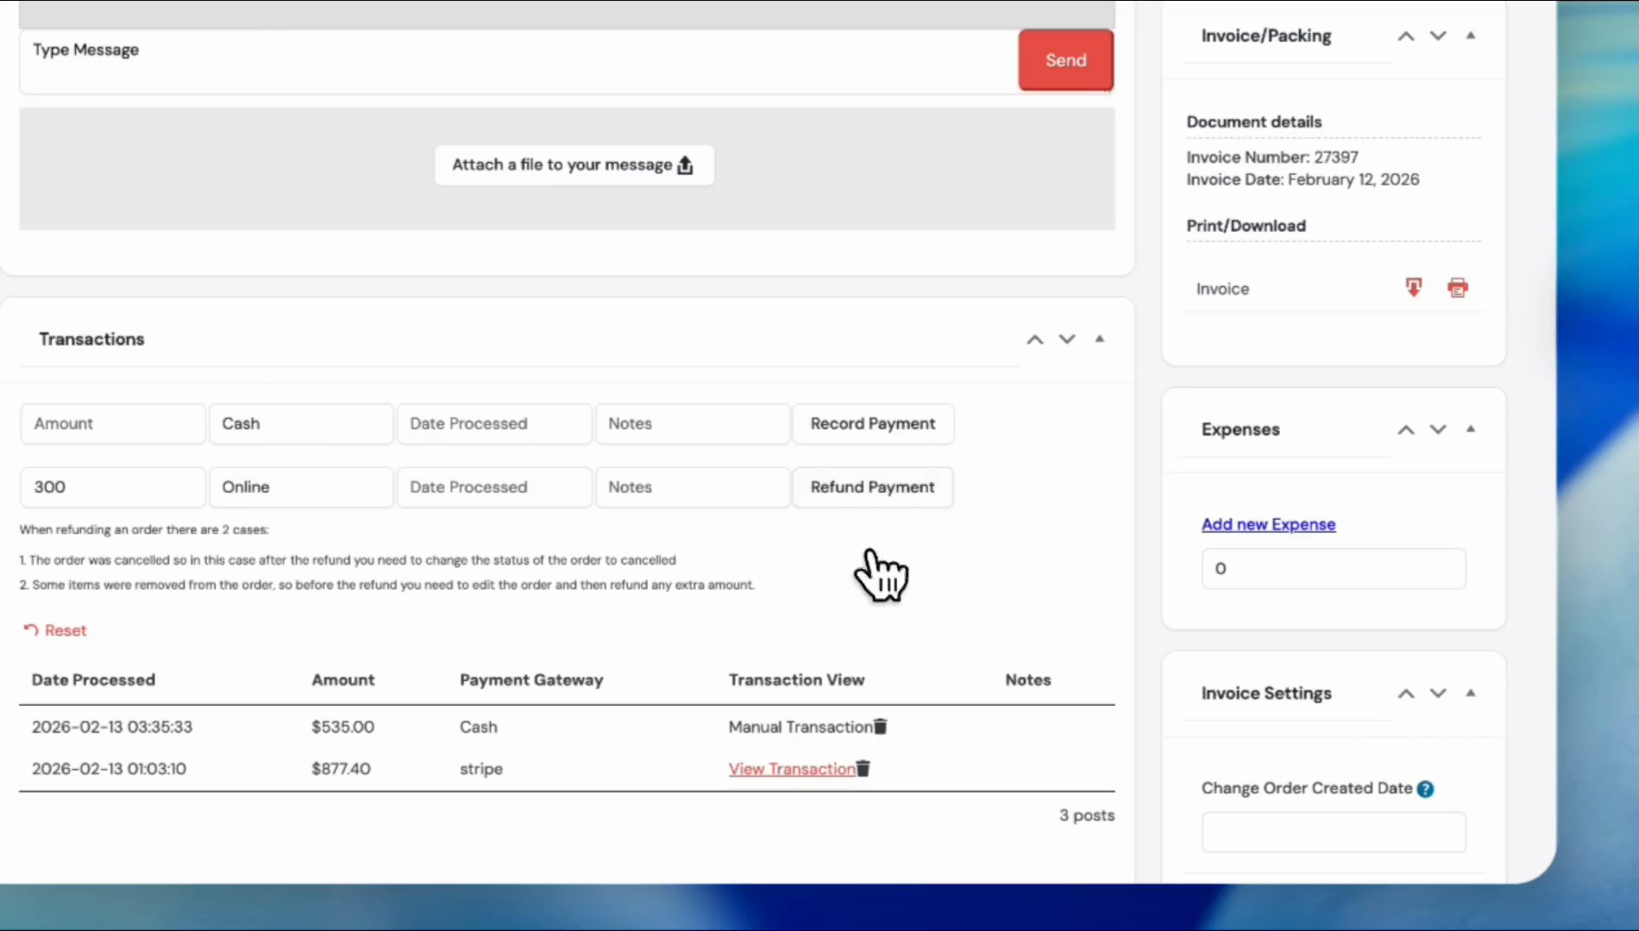Viewport: 1639px width, 931px height.
Task: Toggle the Invoice Settings panel
Action: [1471, 693]
